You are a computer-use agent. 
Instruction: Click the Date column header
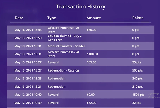tap(19, 18)
